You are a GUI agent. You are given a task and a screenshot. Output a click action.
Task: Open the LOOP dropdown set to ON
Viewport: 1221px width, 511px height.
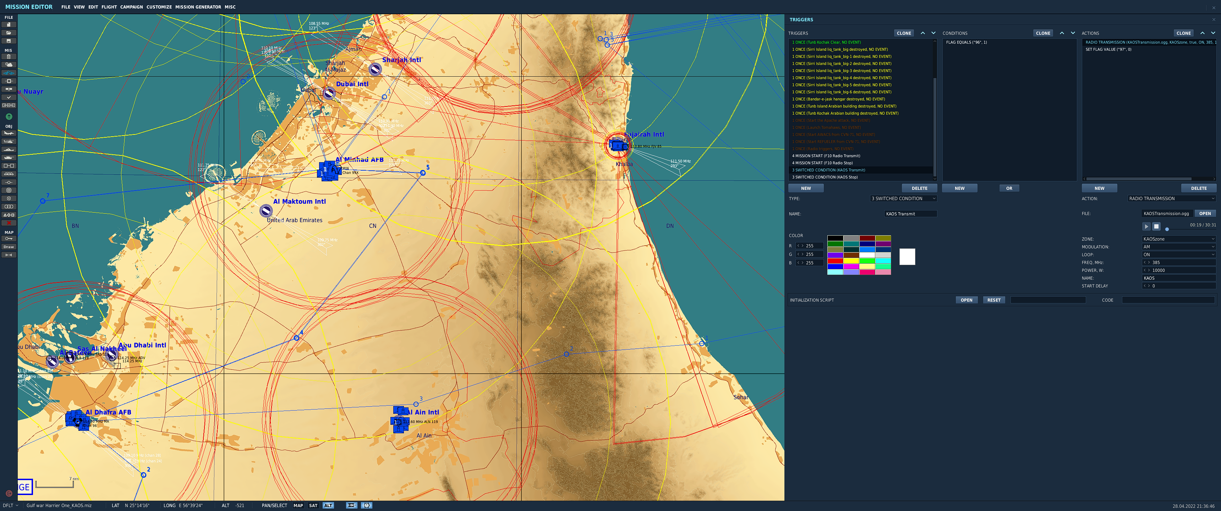pos(1179,254)
